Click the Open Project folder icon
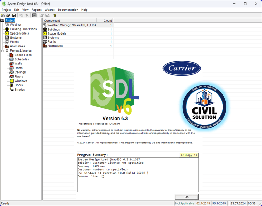 tap(8, 15)
